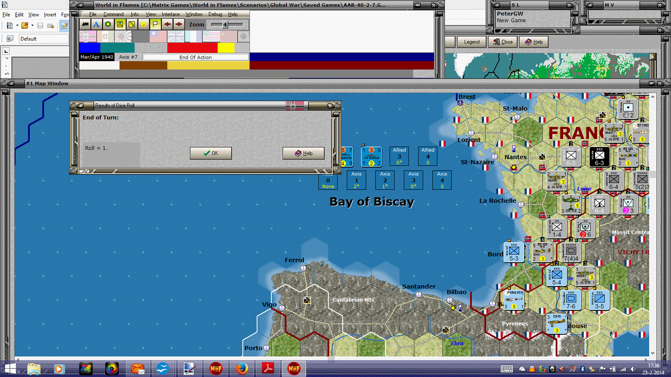This screenshot has width=671, height=377.
Task: Select the French tricolor flag
Action: [193, 36]
